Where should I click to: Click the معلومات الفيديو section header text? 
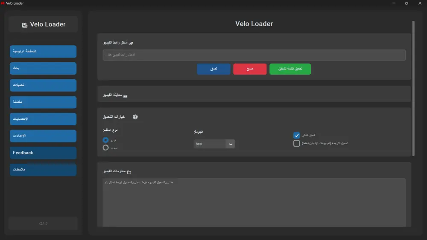point(114,171)
